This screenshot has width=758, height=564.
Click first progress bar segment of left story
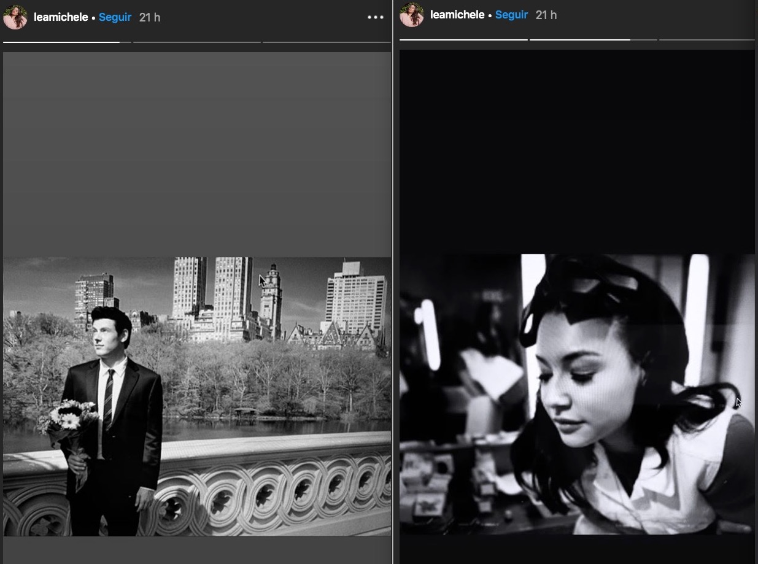coord(66,42)
